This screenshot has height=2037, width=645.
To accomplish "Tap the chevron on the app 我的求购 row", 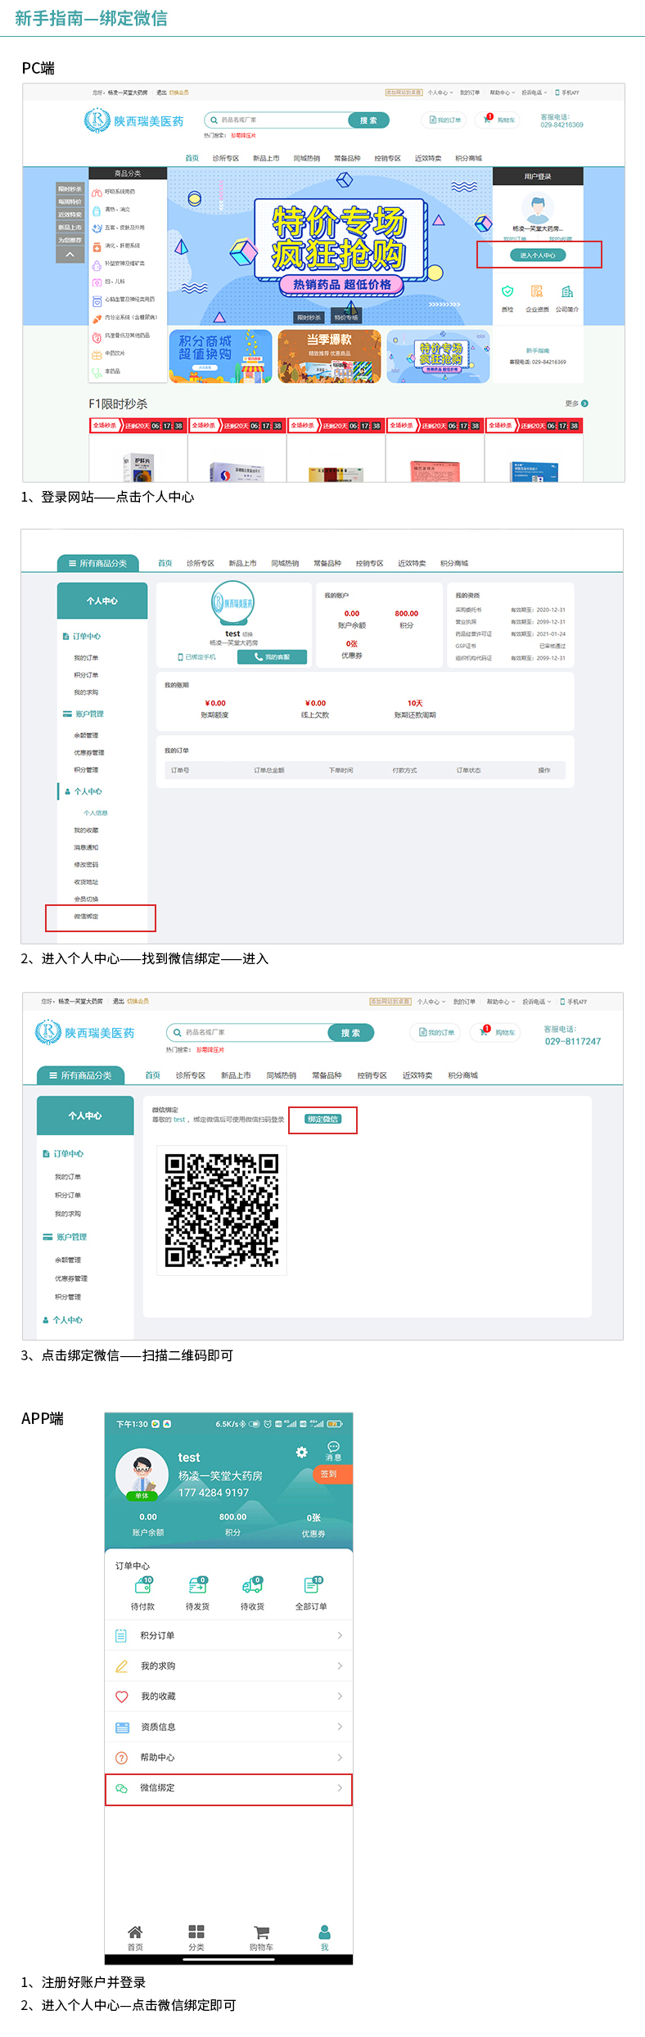I will (340, 1666).
